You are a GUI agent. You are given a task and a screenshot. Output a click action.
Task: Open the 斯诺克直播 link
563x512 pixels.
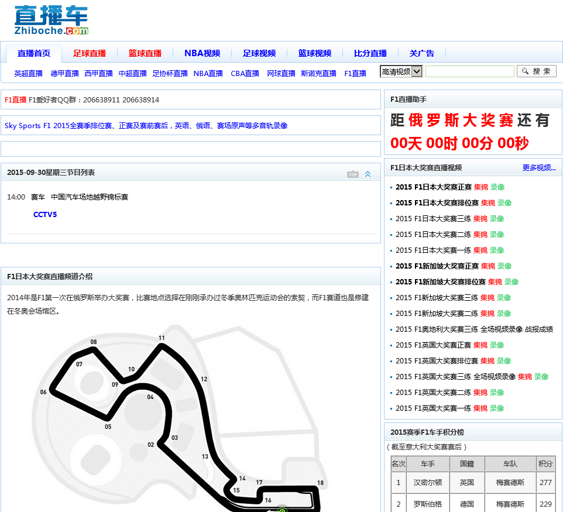(318, 74)
